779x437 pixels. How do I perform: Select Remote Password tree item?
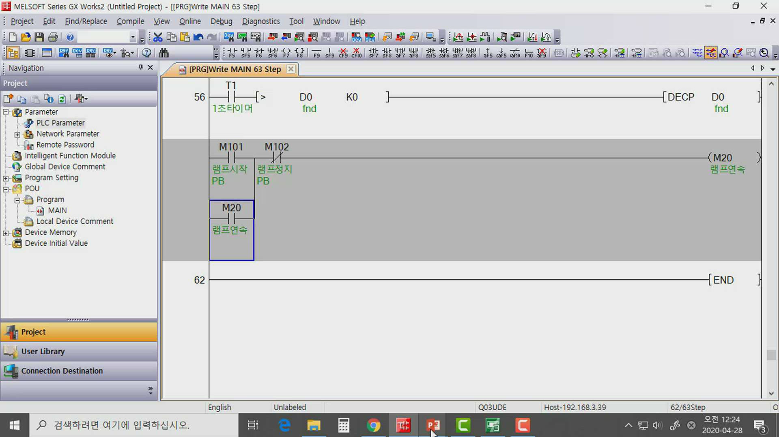point(65,145)
